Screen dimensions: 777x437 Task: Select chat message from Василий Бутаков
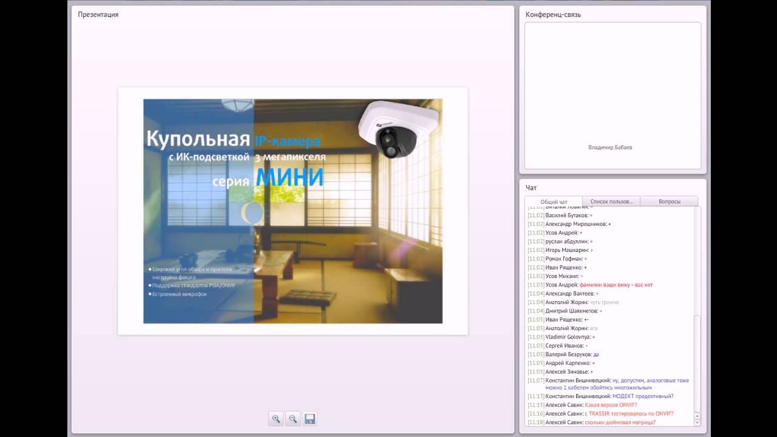point(560,215)
